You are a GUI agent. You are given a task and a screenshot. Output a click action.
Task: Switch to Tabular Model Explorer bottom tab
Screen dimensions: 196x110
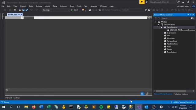[x=163, y=94]
